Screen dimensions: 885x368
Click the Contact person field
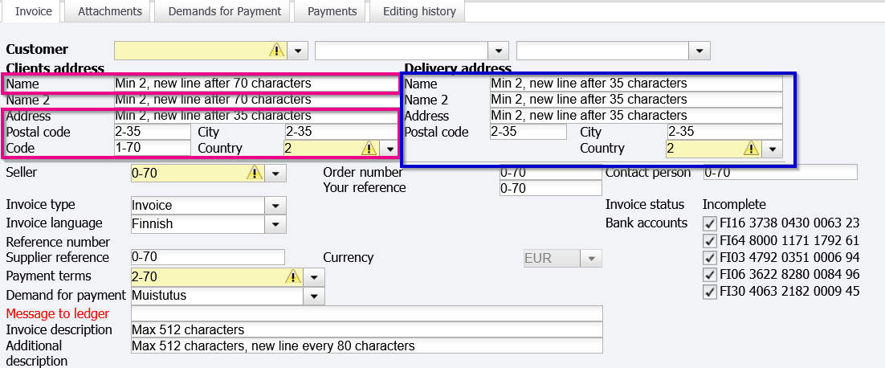pyautogui.click(x=781, y=172)
